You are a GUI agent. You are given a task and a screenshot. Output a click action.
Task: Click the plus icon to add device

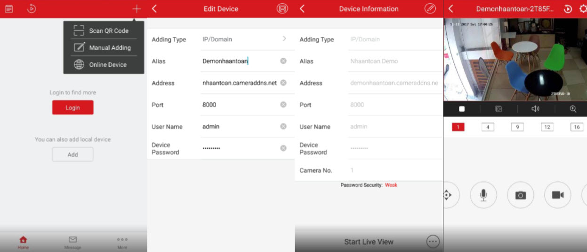[137, 9]
